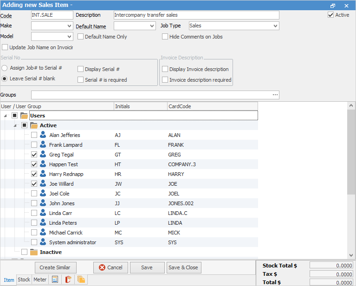Click the ellipsis icon in Groups field
This screenshot has height=286, width=356.
point(275,95)
